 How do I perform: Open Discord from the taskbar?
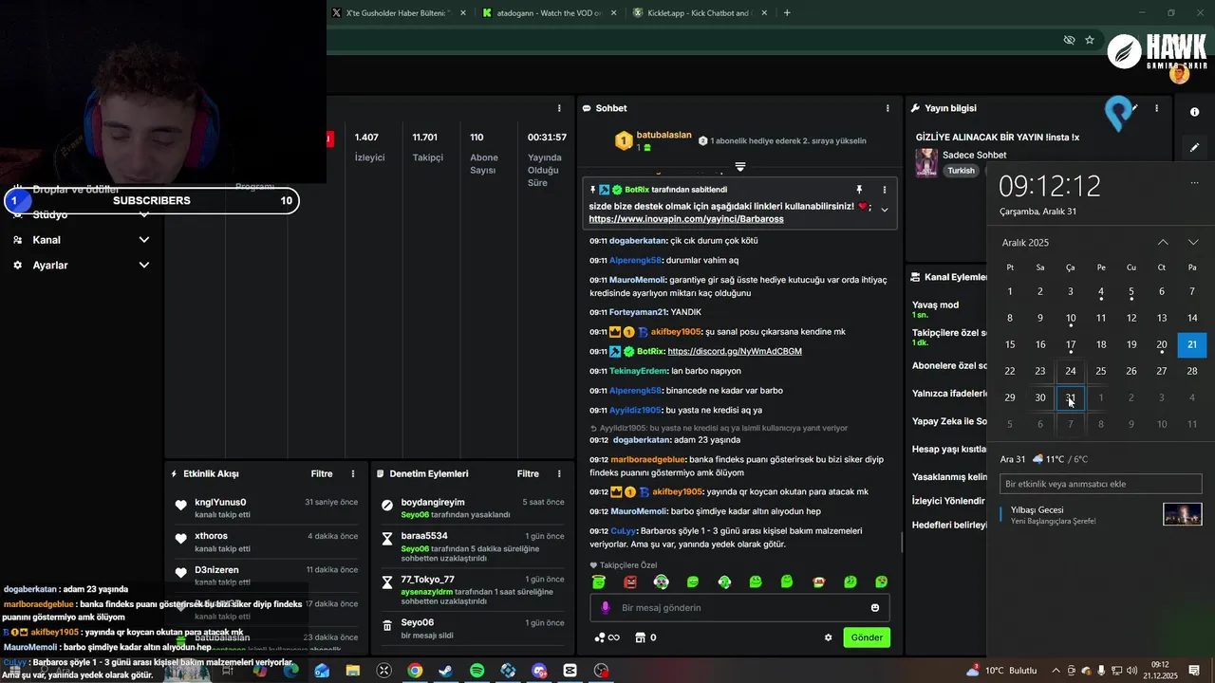539,671
